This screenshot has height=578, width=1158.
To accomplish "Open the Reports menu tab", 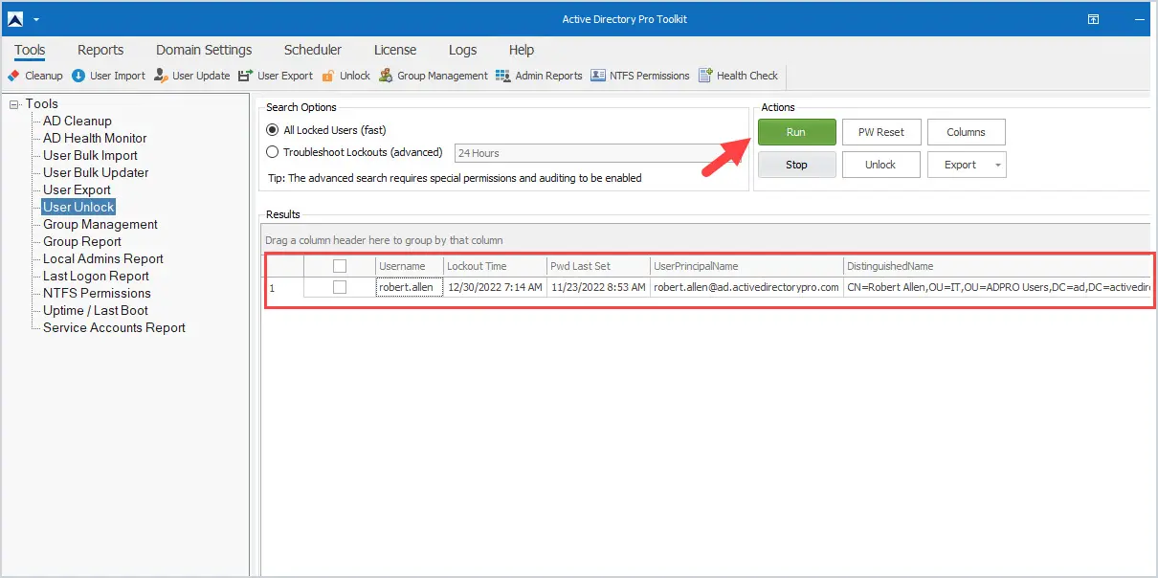I will pyautogui.click(x=100, y=50).
